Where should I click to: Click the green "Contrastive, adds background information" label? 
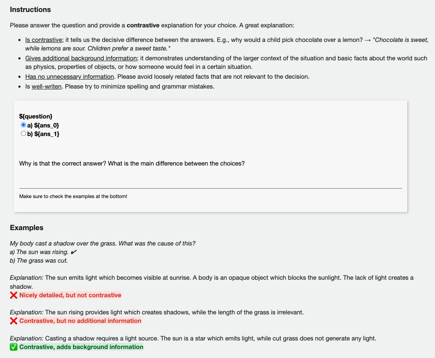pyautogui.click(x=81, y=347)
